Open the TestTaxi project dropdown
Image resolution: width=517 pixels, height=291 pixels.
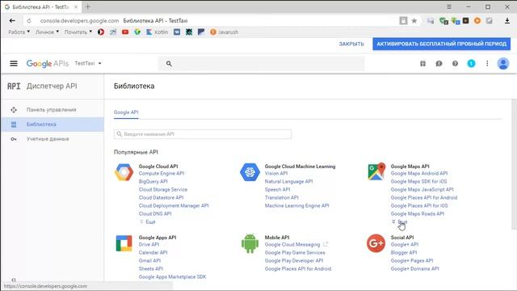(x=88, y=63)
